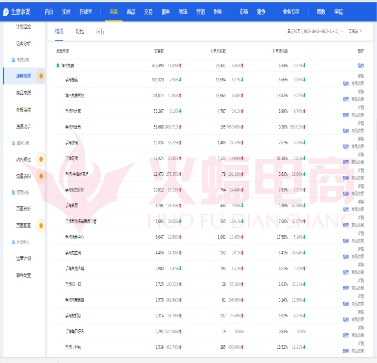
Task: Click 详情 link for 手淘拍立淘 row
Action: click(361, 249)
